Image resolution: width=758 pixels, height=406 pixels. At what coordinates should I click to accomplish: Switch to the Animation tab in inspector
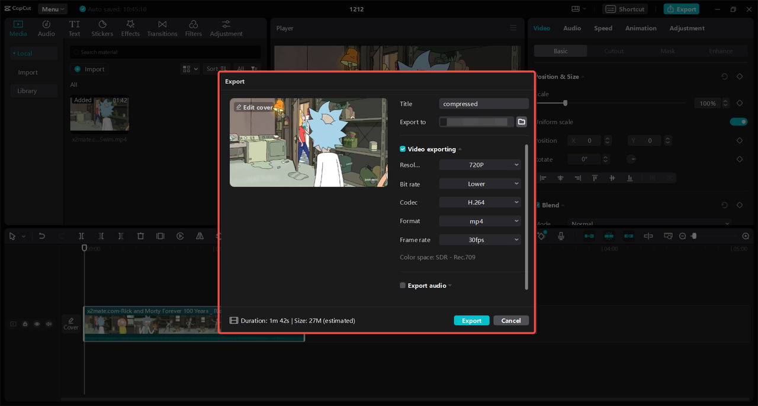[641, 28]
